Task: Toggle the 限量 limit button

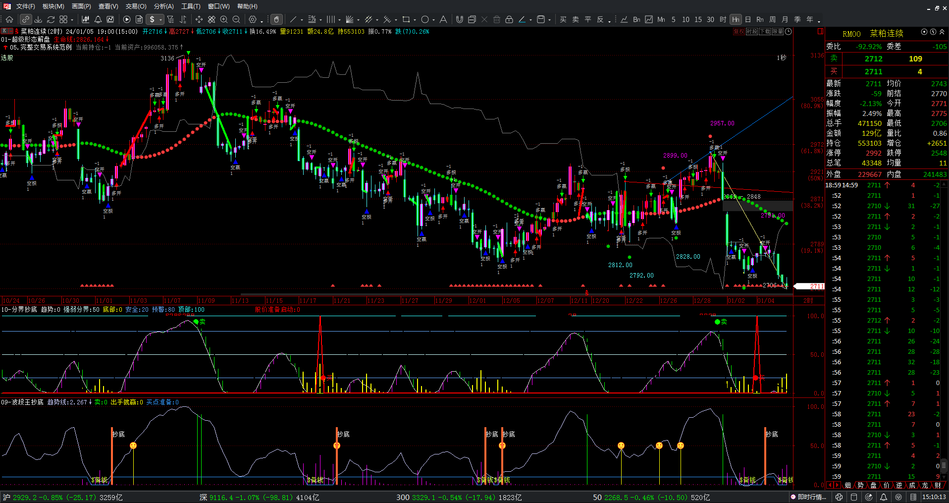Action: click(x=777, y=31)
